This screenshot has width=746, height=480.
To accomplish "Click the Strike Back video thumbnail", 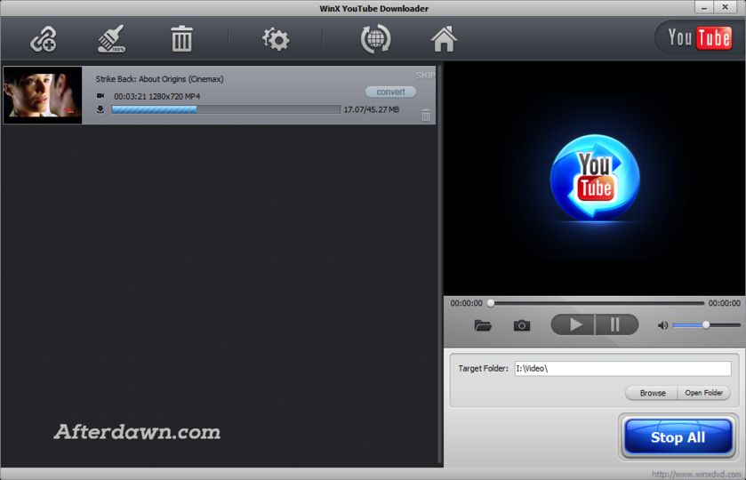I will [43, 95].
